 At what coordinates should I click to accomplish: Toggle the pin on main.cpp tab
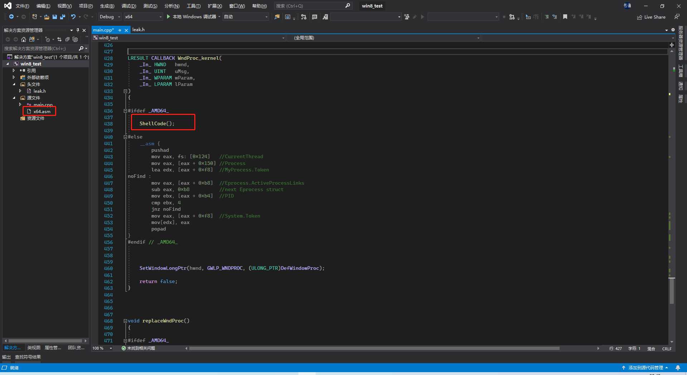pyautogui.click(x=120, y=30)
